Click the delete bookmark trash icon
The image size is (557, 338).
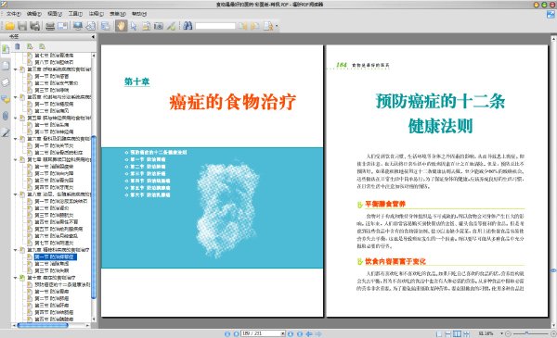(18, 46)
